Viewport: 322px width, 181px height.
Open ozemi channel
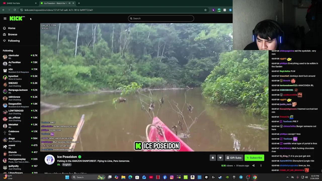point(20,147)
